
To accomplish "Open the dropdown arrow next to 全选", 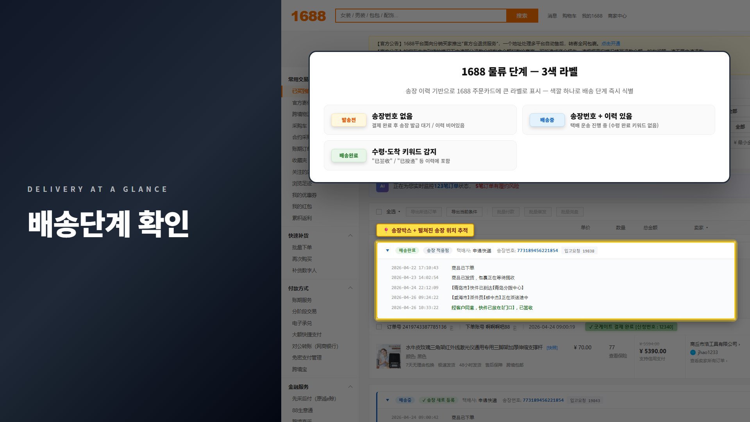I will [x=399, y=212].
